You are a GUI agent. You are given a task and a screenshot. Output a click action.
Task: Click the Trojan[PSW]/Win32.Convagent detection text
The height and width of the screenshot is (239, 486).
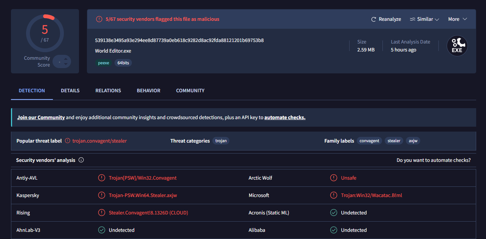[x=142, y=178]
